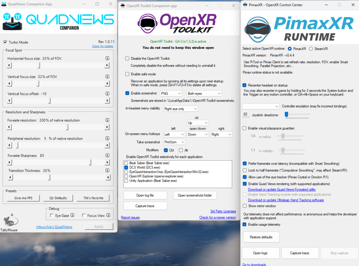Open Up hotkey dropdown
Image resolution: width=359 pixels, height=266 pixels.
point(197,123)
